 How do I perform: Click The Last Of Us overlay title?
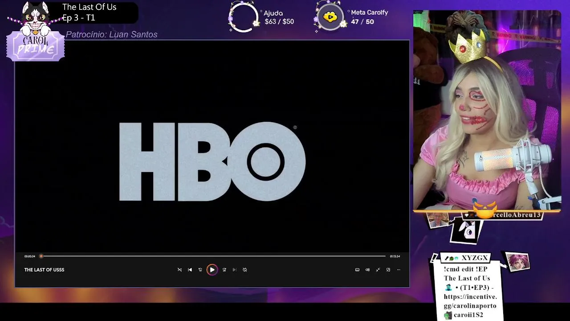click(89, 7)
